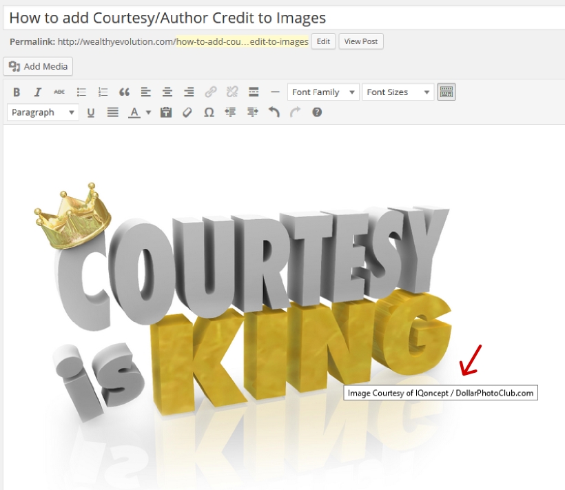Insert a hyperlink
The width and height of the screenshot is (565, 490).
coord(209,92)
